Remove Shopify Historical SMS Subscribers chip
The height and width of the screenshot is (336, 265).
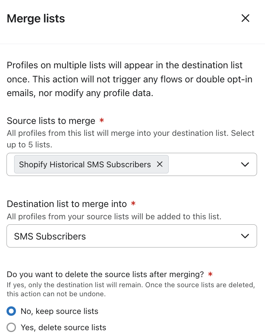[160, 164]
